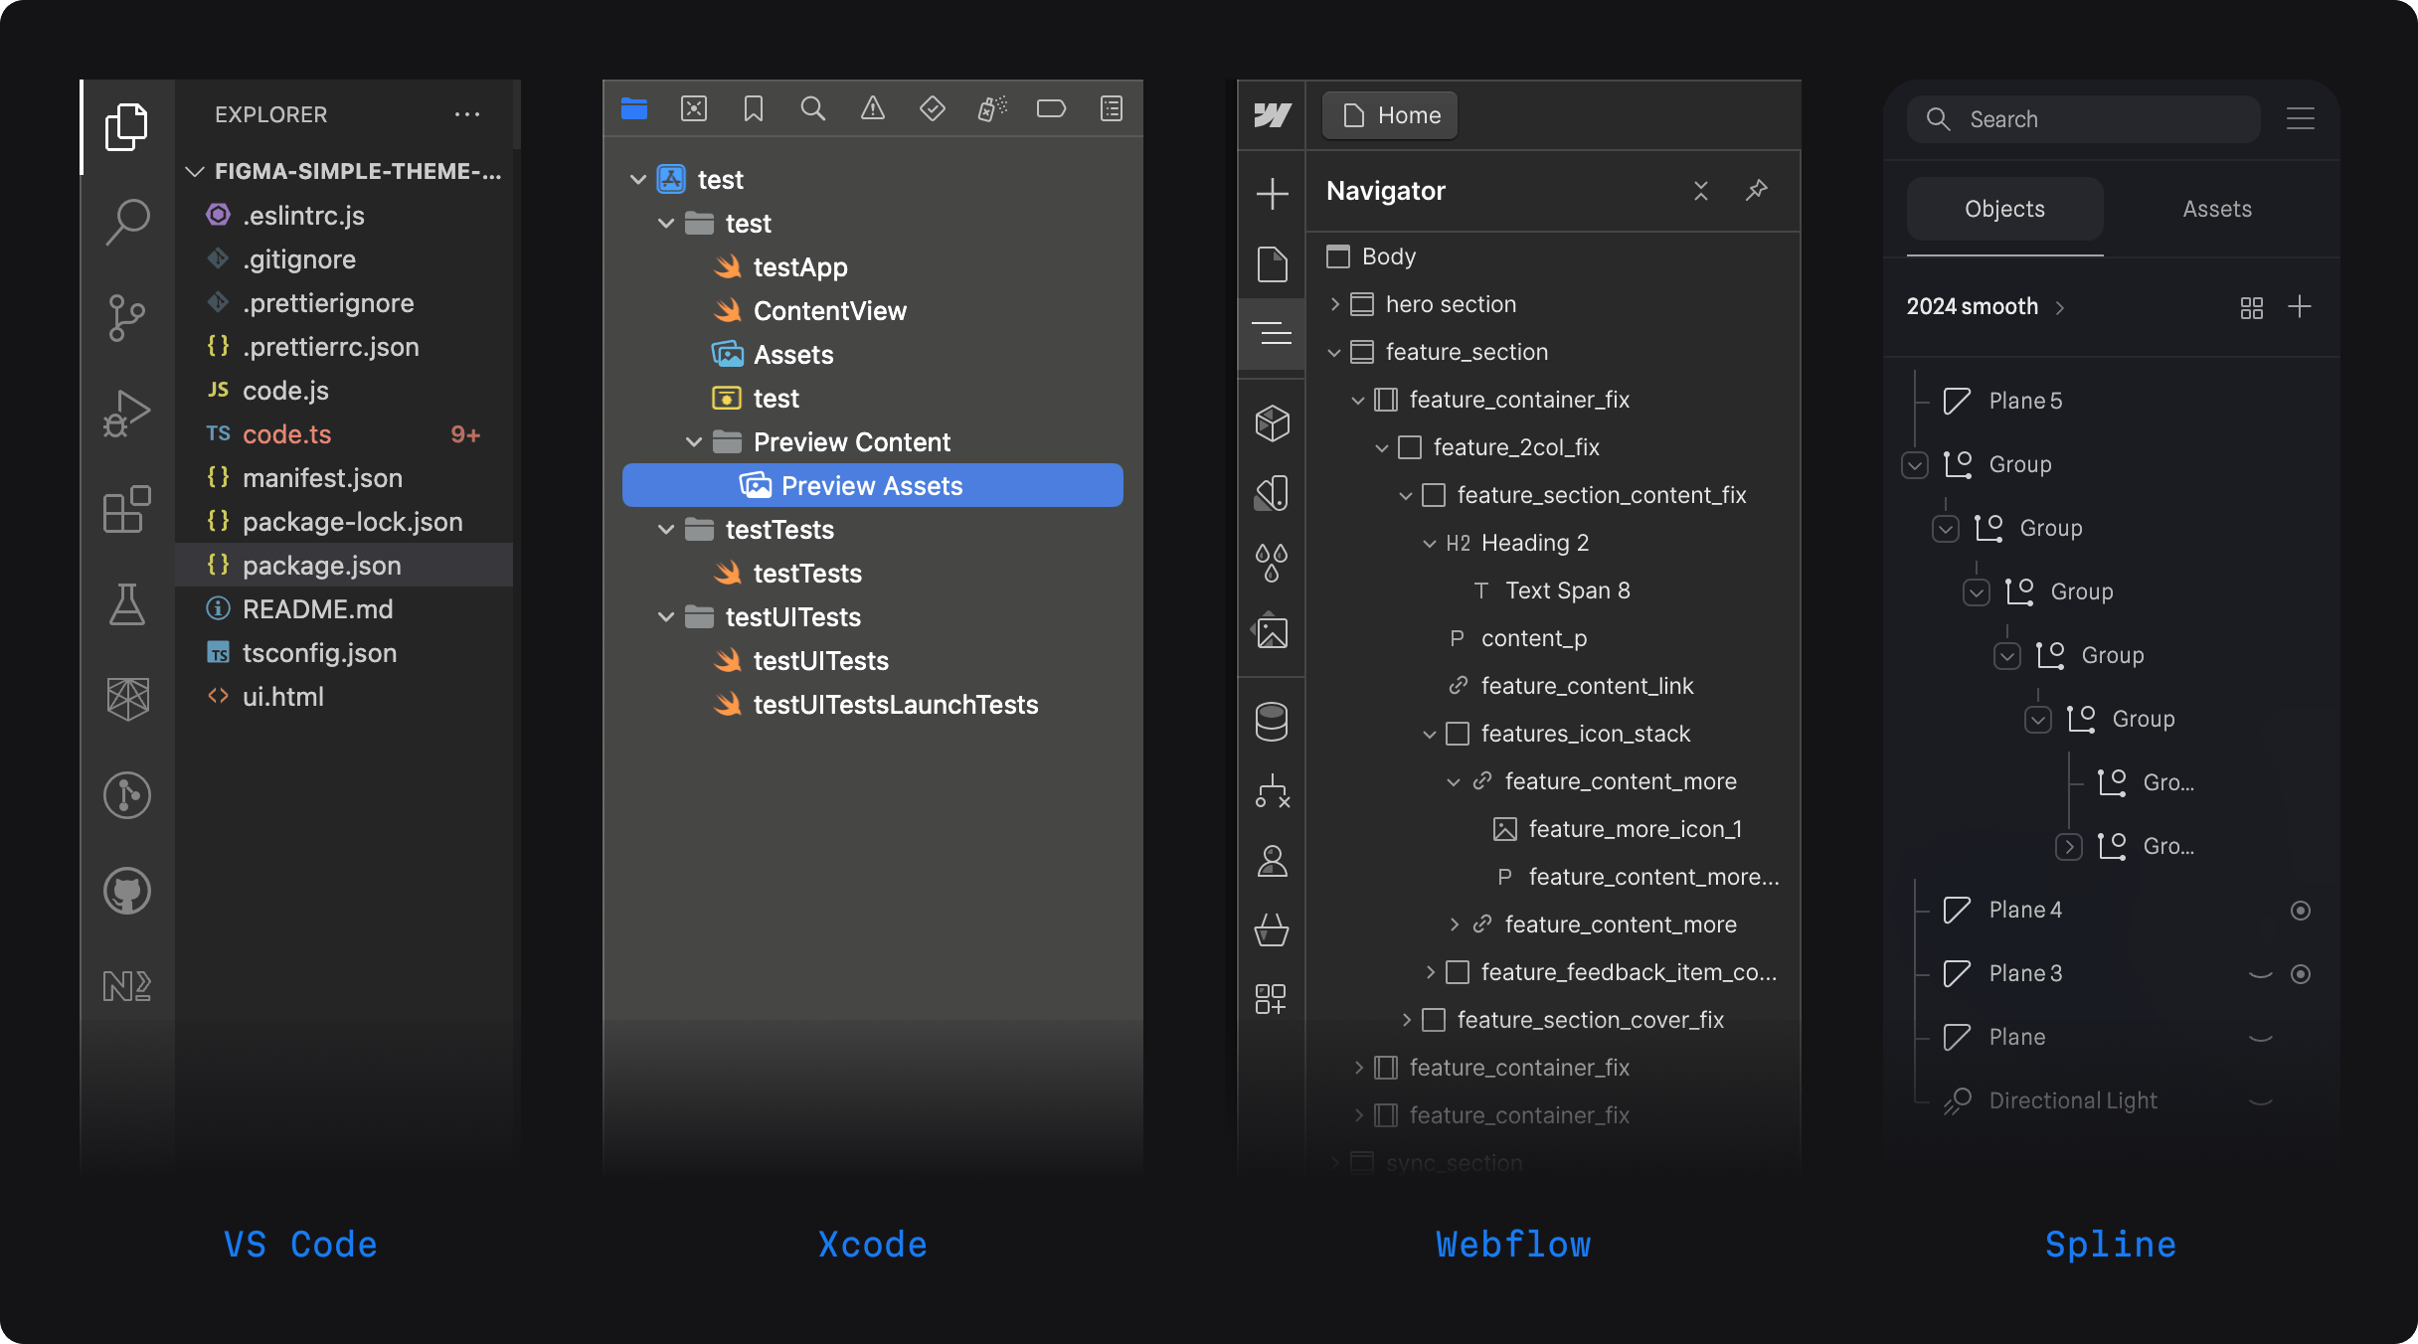Open the CMS database icon in Webflow
The image size is (2418, 1344).
1272,720
